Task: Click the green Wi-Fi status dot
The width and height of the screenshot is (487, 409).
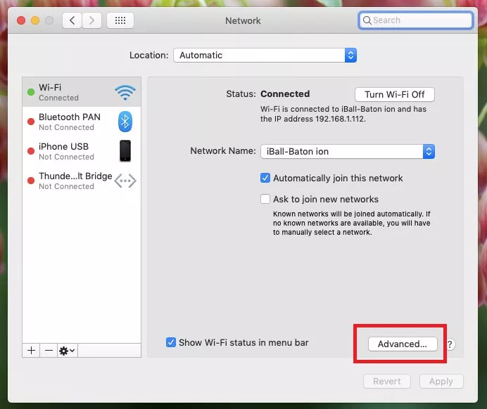Action: [x=31, y=92]
